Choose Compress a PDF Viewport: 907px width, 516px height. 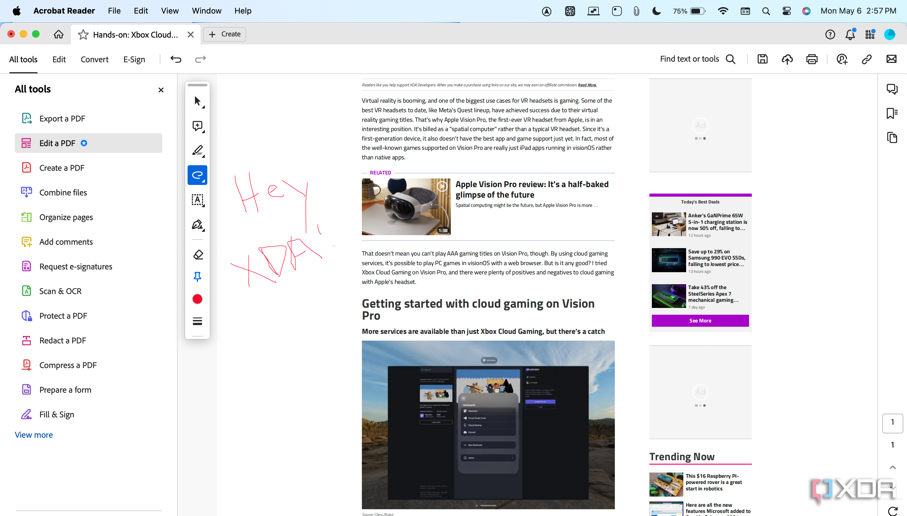[x=88, y=365]
